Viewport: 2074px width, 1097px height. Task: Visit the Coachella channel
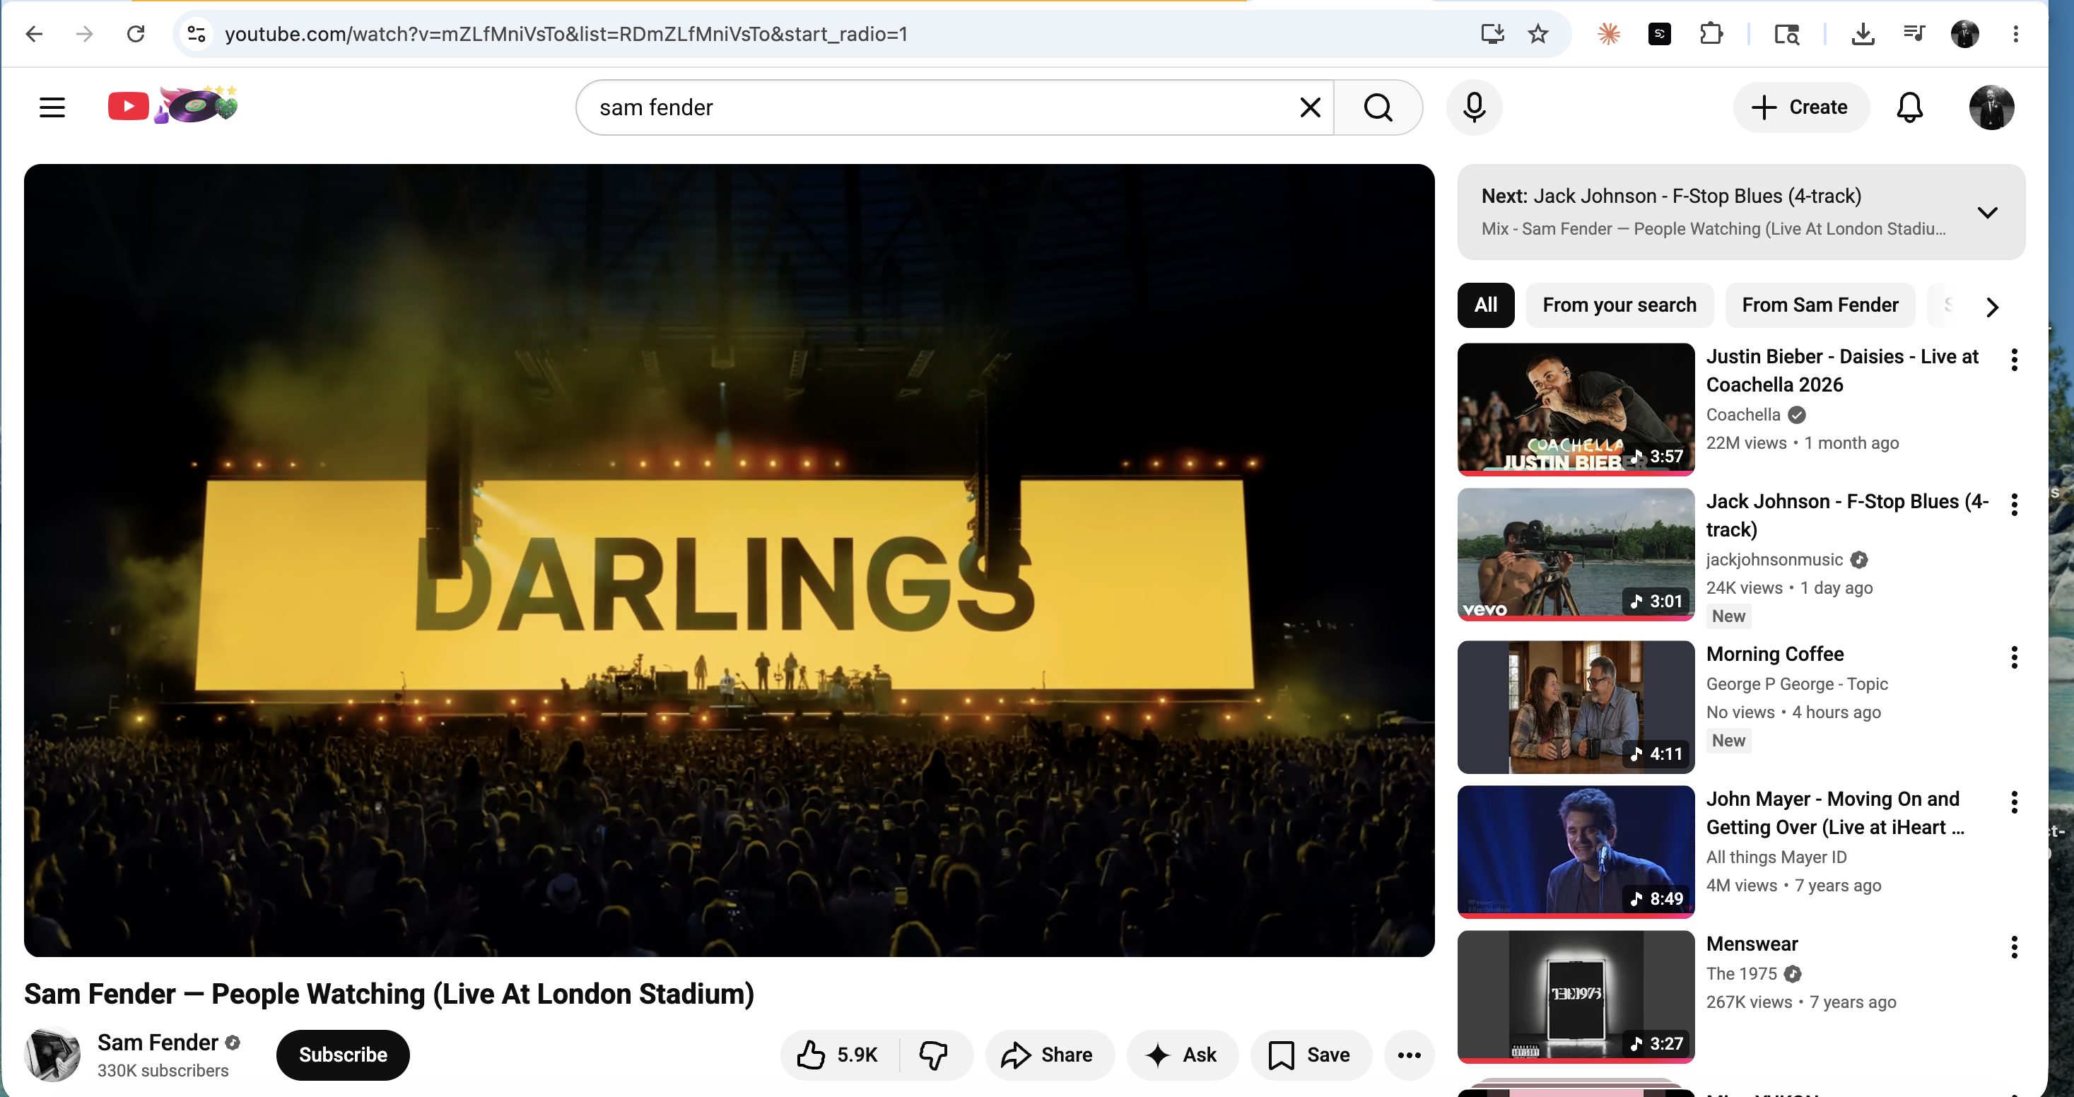coord(1743,414)
